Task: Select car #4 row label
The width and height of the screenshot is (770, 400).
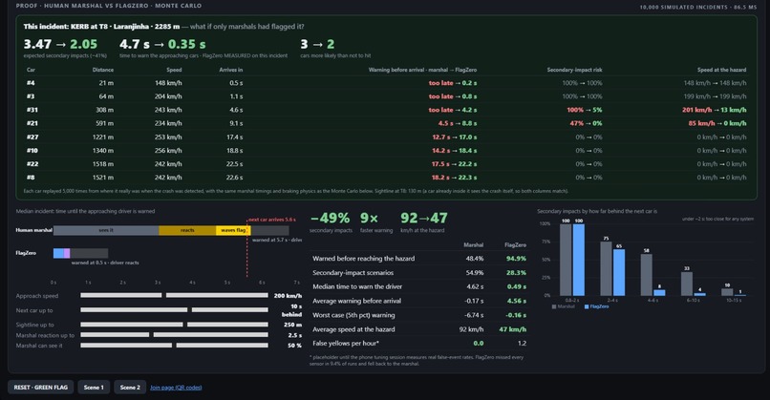Action: tap(31, 83)
